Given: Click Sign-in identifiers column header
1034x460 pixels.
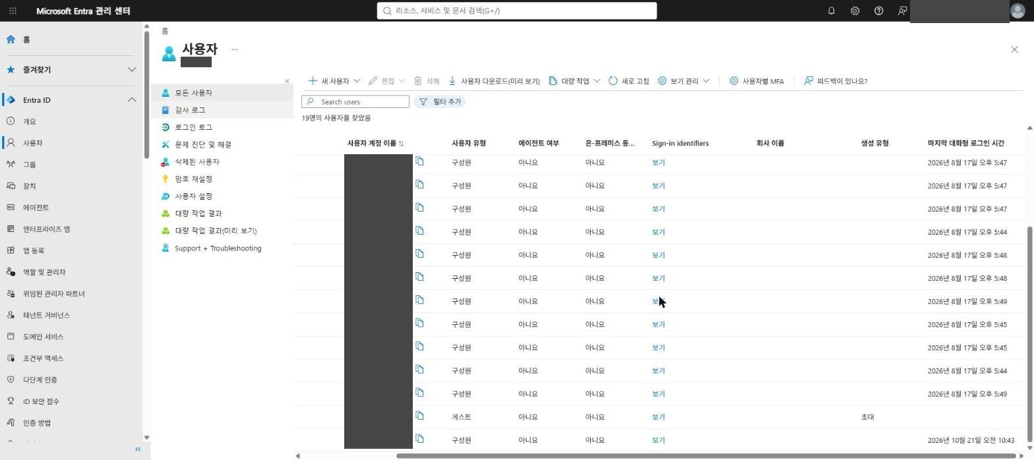Looking at the screenshot, I should [x=680, y=143].
